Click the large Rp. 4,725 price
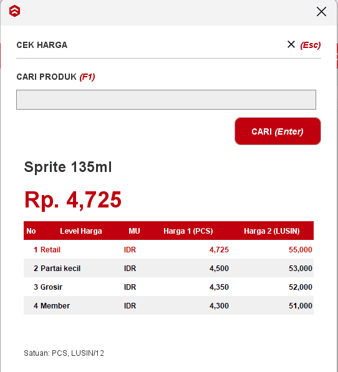This screenshot has width=338, height=372. [x=72, y=200]
